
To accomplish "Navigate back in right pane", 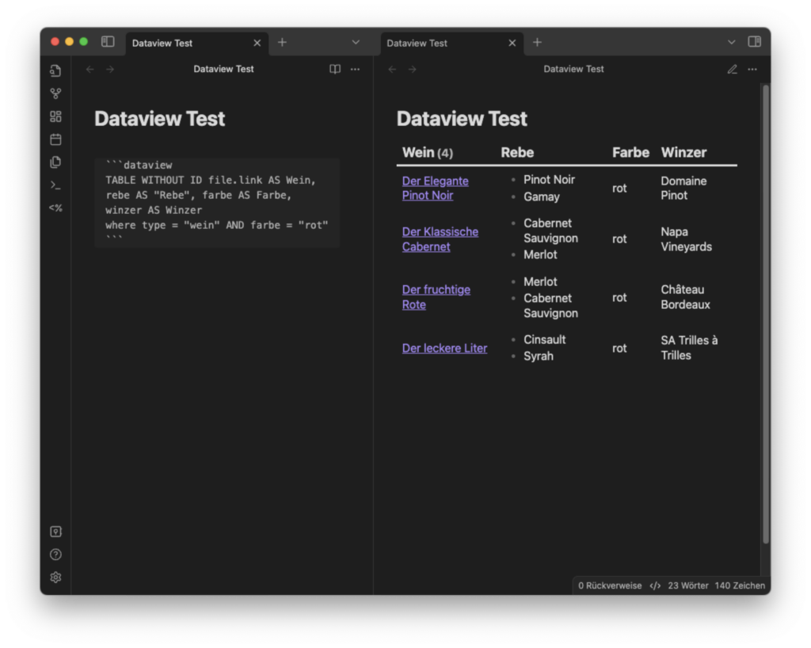I will [392, 69].
